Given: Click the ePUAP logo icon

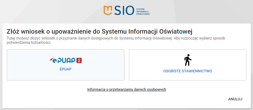Looking at the screenshot, I should [x=66, y=60].
